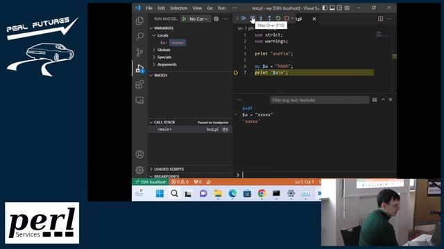
Task: Click the debug console filter field
Action: 320,100
